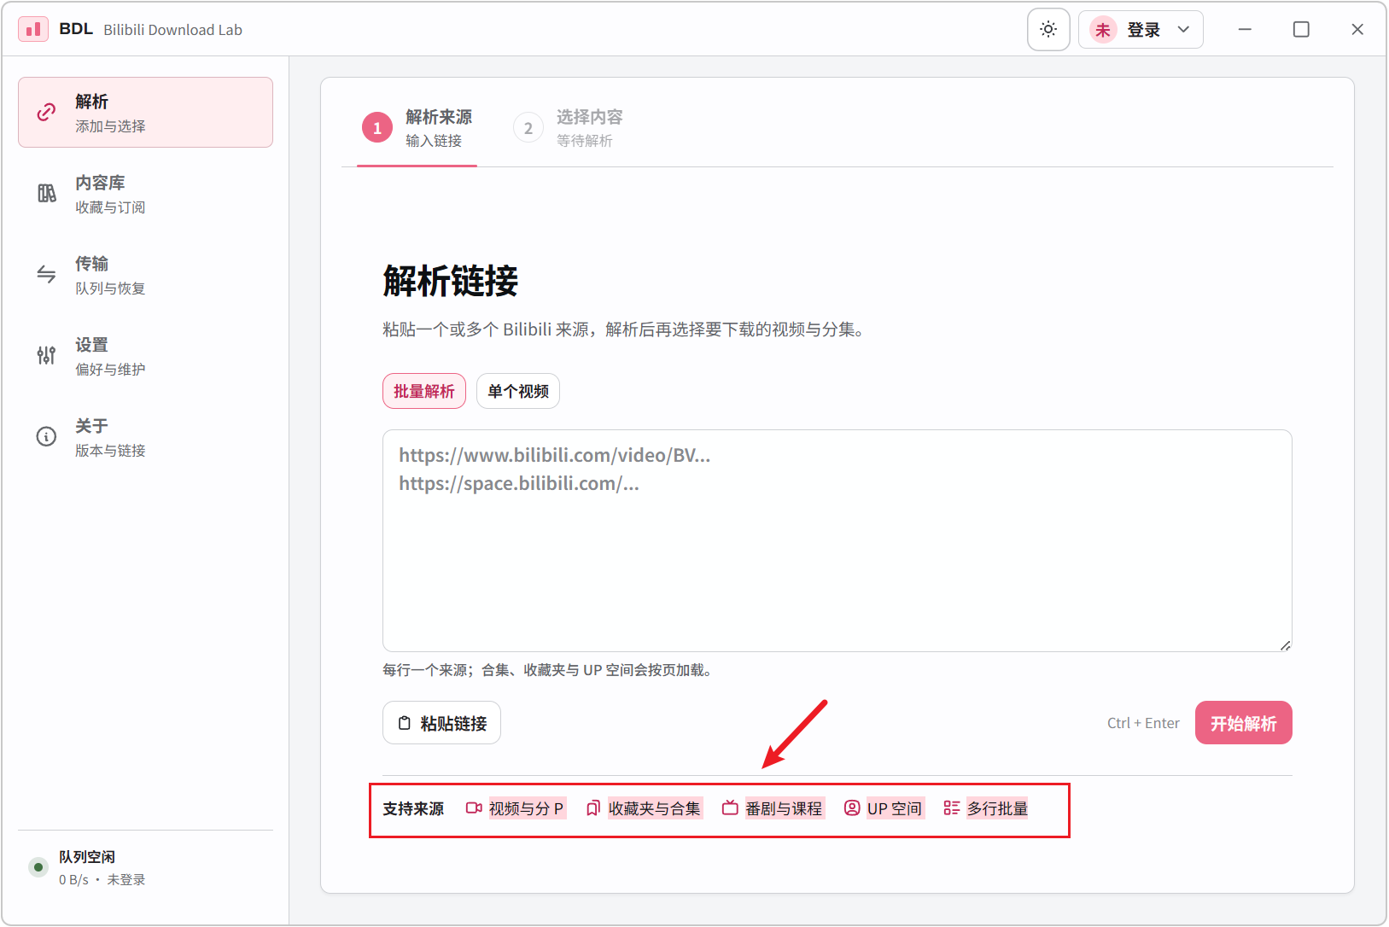1389x927 pixels.
Task: Click the BDL pink logo icon
Action: click(x=33, y=30)
